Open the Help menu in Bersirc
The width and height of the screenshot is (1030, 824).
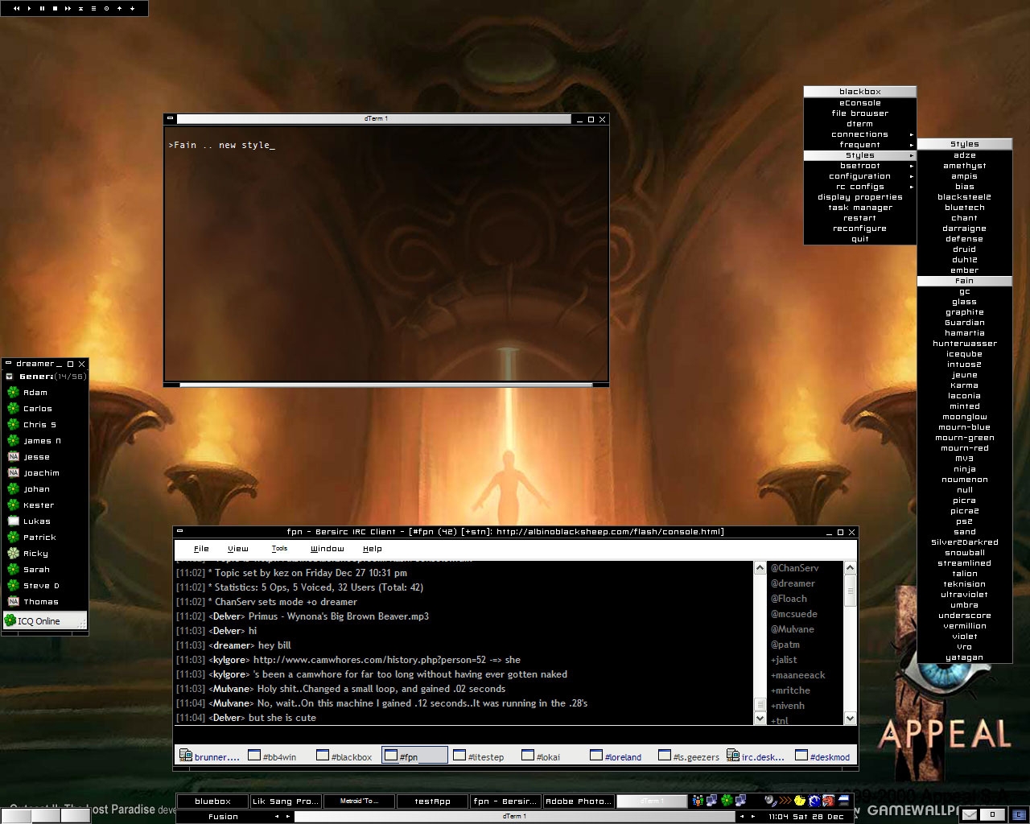tap(372, 549)
